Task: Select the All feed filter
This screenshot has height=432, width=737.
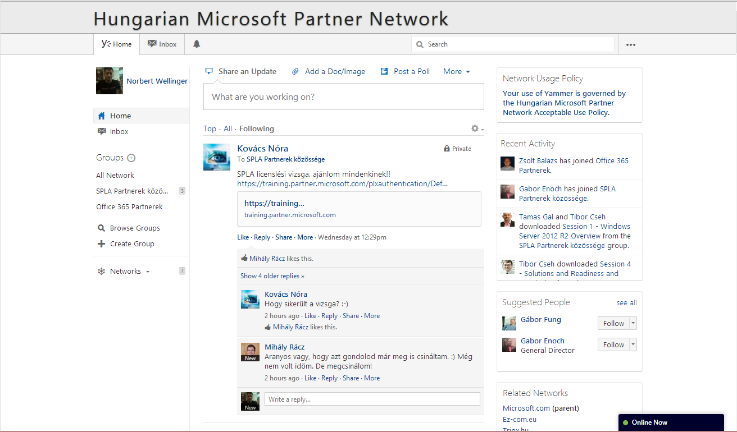Action: (228, 129)
